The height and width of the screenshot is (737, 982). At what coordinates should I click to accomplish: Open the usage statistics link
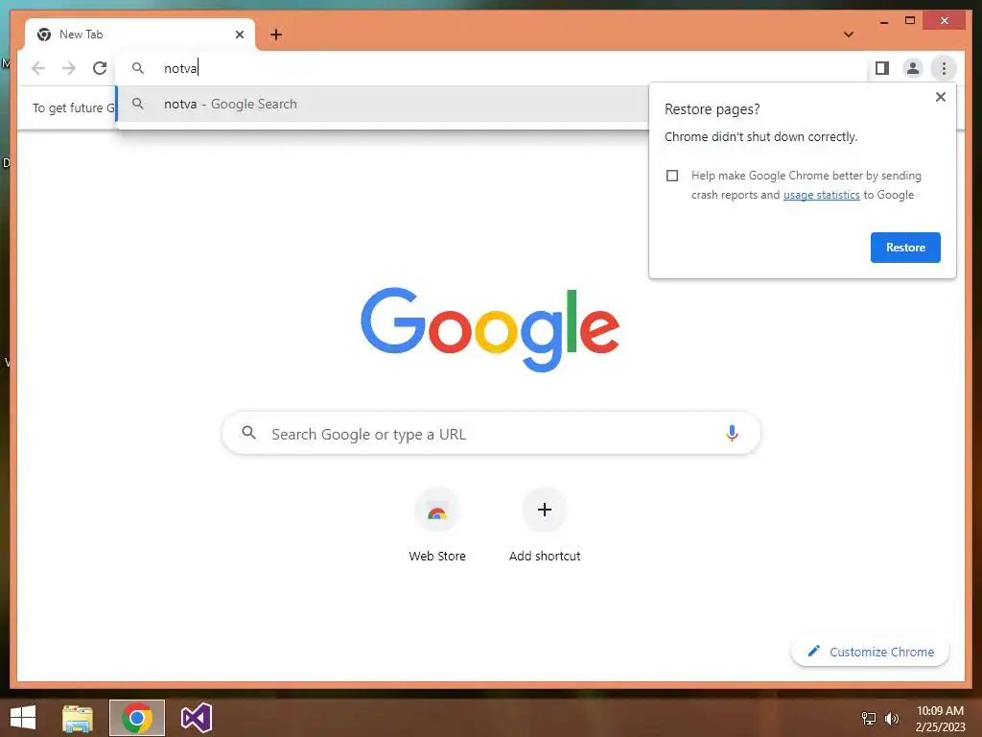point(821,195)
